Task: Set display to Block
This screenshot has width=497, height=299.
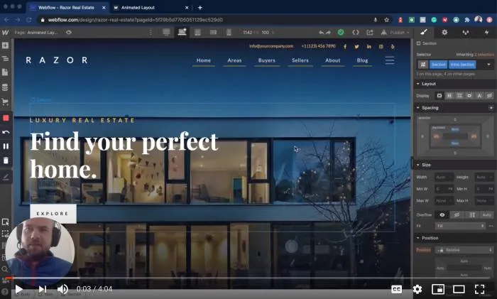Action: coord(439,95)
